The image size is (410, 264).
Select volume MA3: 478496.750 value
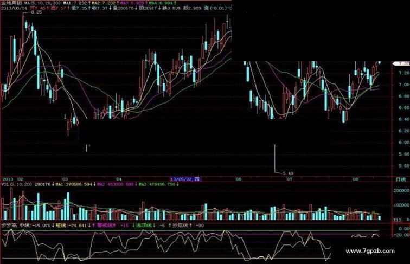[157, 184]
